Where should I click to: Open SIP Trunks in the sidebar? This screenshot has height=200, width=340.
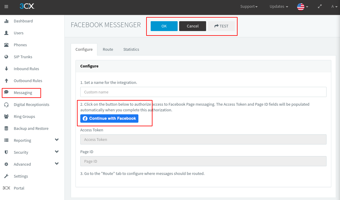23,57
